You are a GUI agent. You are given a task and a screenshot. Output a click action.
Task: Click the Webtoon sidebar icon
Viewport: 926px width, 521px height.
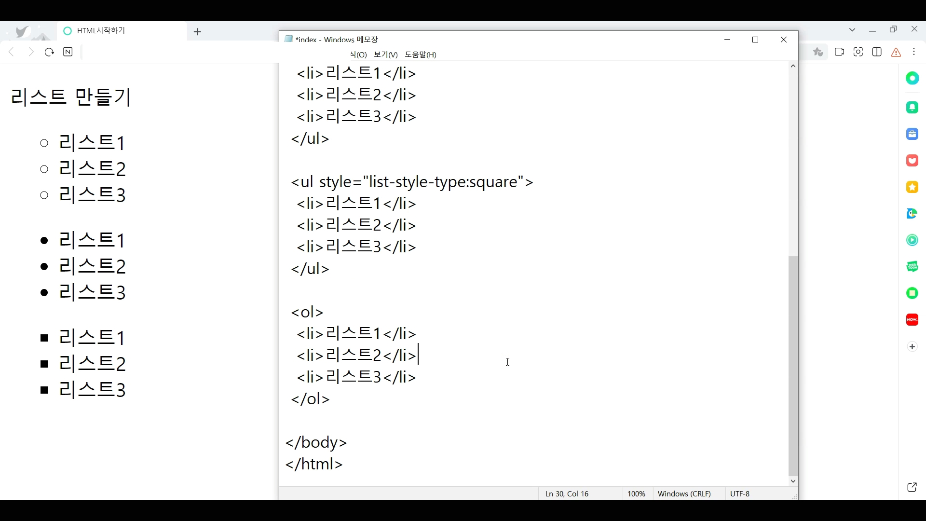912,267
